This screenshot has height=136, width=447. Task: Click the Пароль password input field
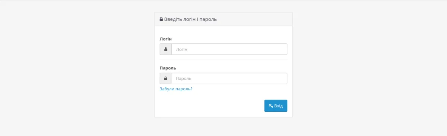pyautogui.click(x=229, y=78)
